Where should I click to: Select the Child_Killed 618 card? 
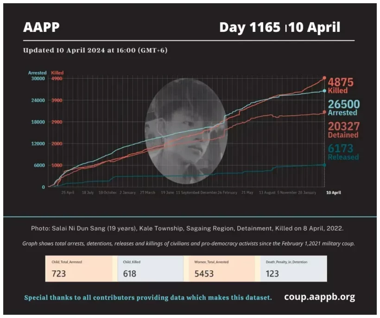[151, 269]
